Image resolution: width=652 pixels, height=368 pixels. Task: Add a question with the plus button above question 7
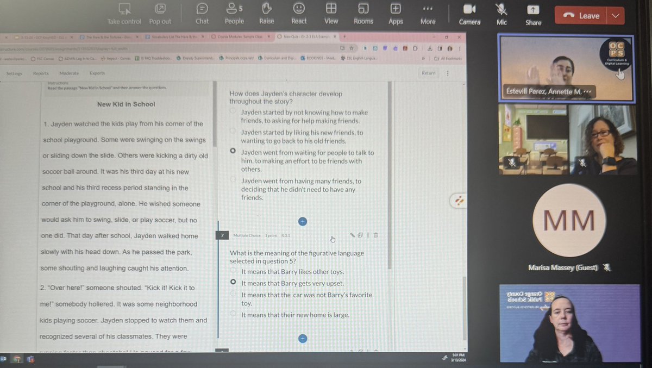tap(303, 221)
